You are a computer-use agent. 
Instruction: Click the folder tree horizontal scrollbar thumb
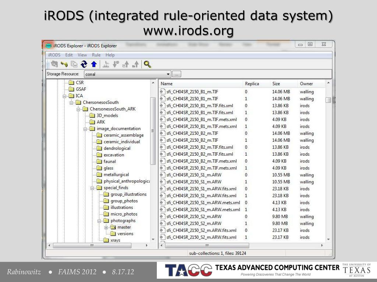click(x=92, y=246)
